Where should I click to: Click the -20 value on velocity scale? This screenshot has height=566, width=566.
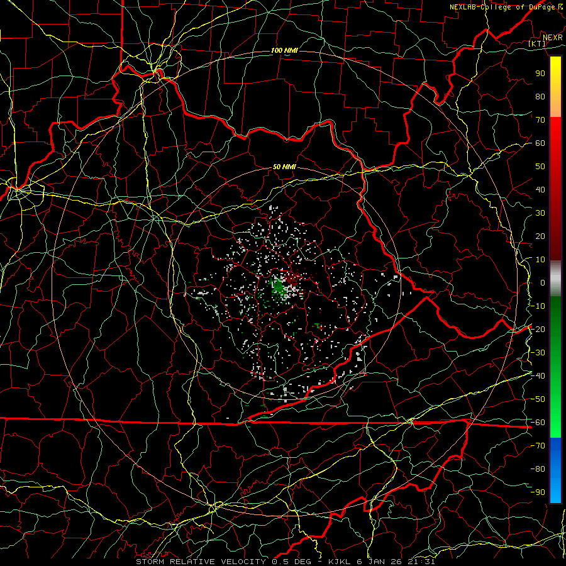(538, 329)
